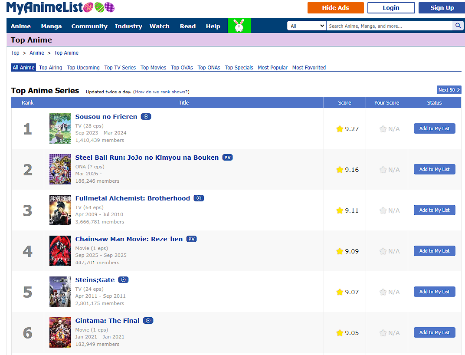Click N/A your-score star for Fullmetal Alchemist

(x=383, y=210)
